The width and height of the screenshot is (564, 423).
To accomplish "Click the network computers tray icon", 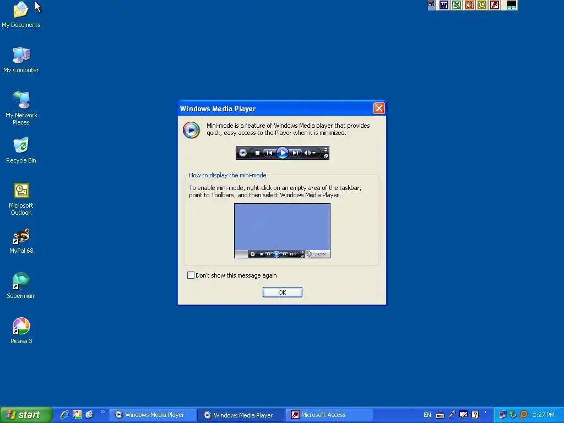I will [502, 415].
